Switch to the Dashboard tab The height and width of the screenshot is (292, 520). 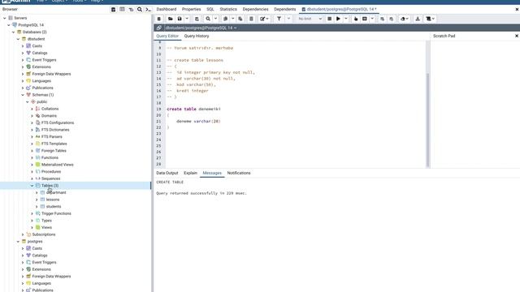(167, 9)
